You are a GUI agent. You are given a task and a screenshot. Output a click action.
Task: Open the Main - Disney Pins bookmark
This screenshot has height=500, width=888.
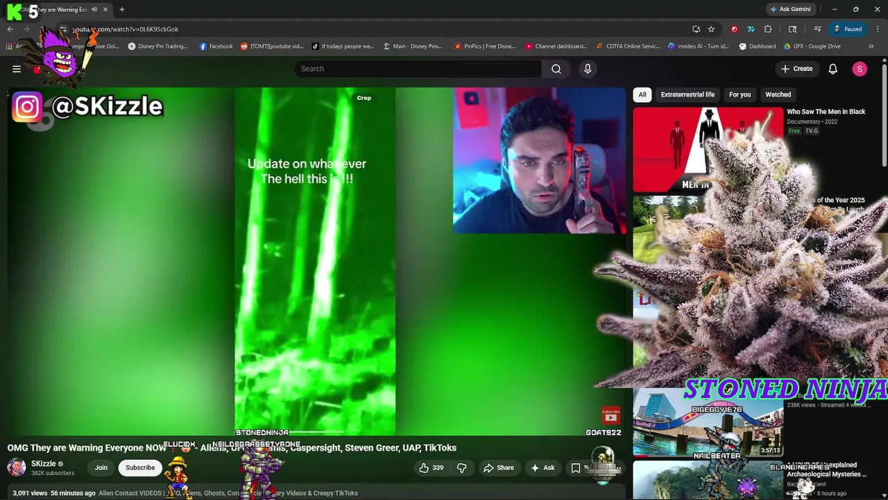413,47
